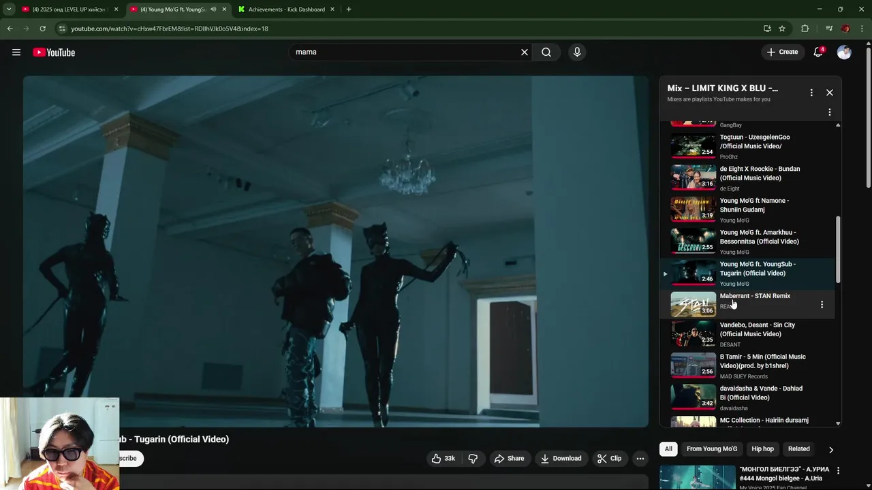The width and height of the screenshot is (872, 490).
Task: Open a new browser tab
Action: tap(348, 10)
